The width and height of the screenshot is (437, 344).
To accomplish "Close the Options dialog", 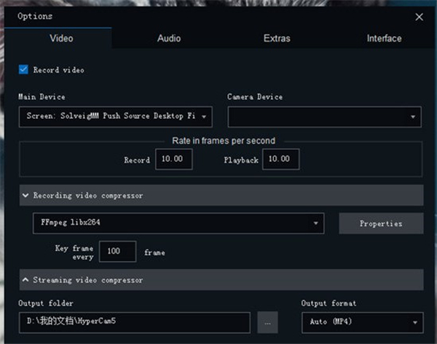I will pyautogui.click(x=419, y=16).
